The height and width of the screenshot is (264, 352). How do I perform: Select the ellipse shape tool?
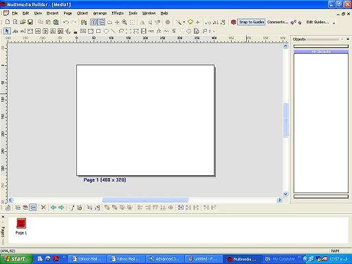(106, 31)
